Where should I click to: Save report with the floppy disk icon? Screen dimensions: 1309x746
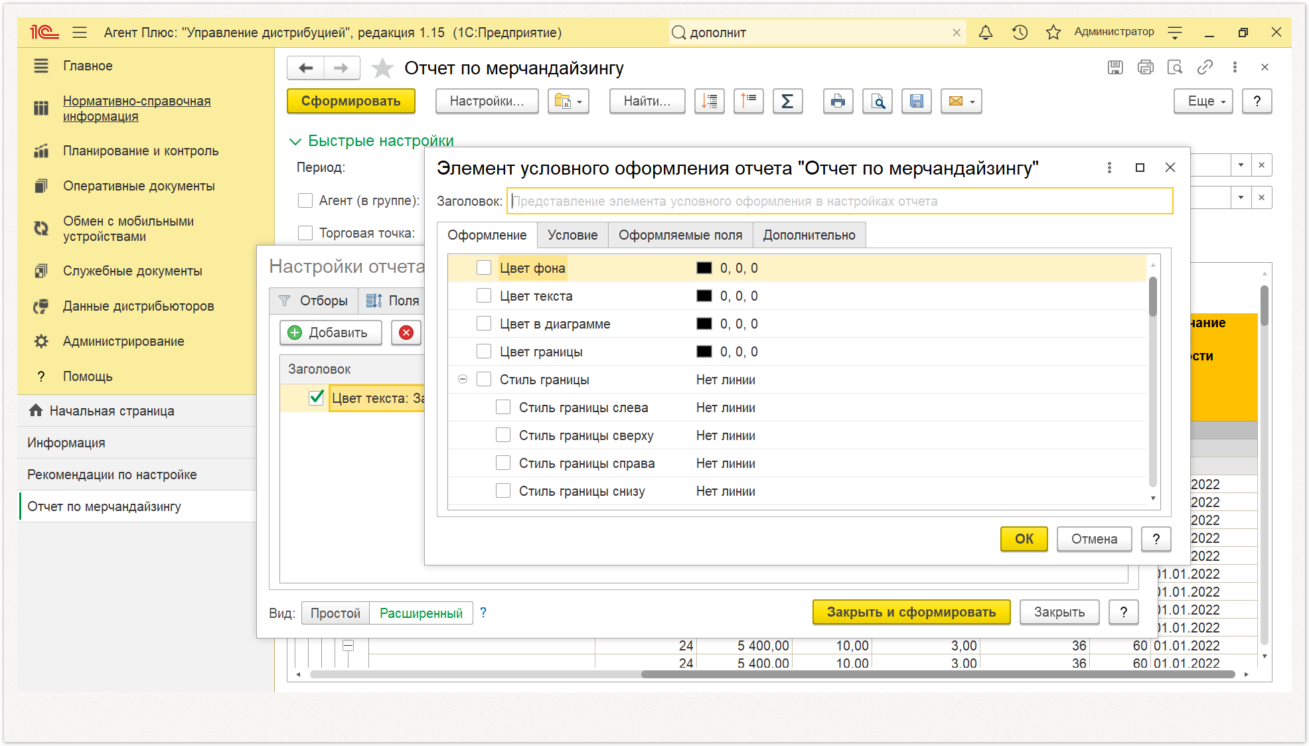tap(917, 102)
